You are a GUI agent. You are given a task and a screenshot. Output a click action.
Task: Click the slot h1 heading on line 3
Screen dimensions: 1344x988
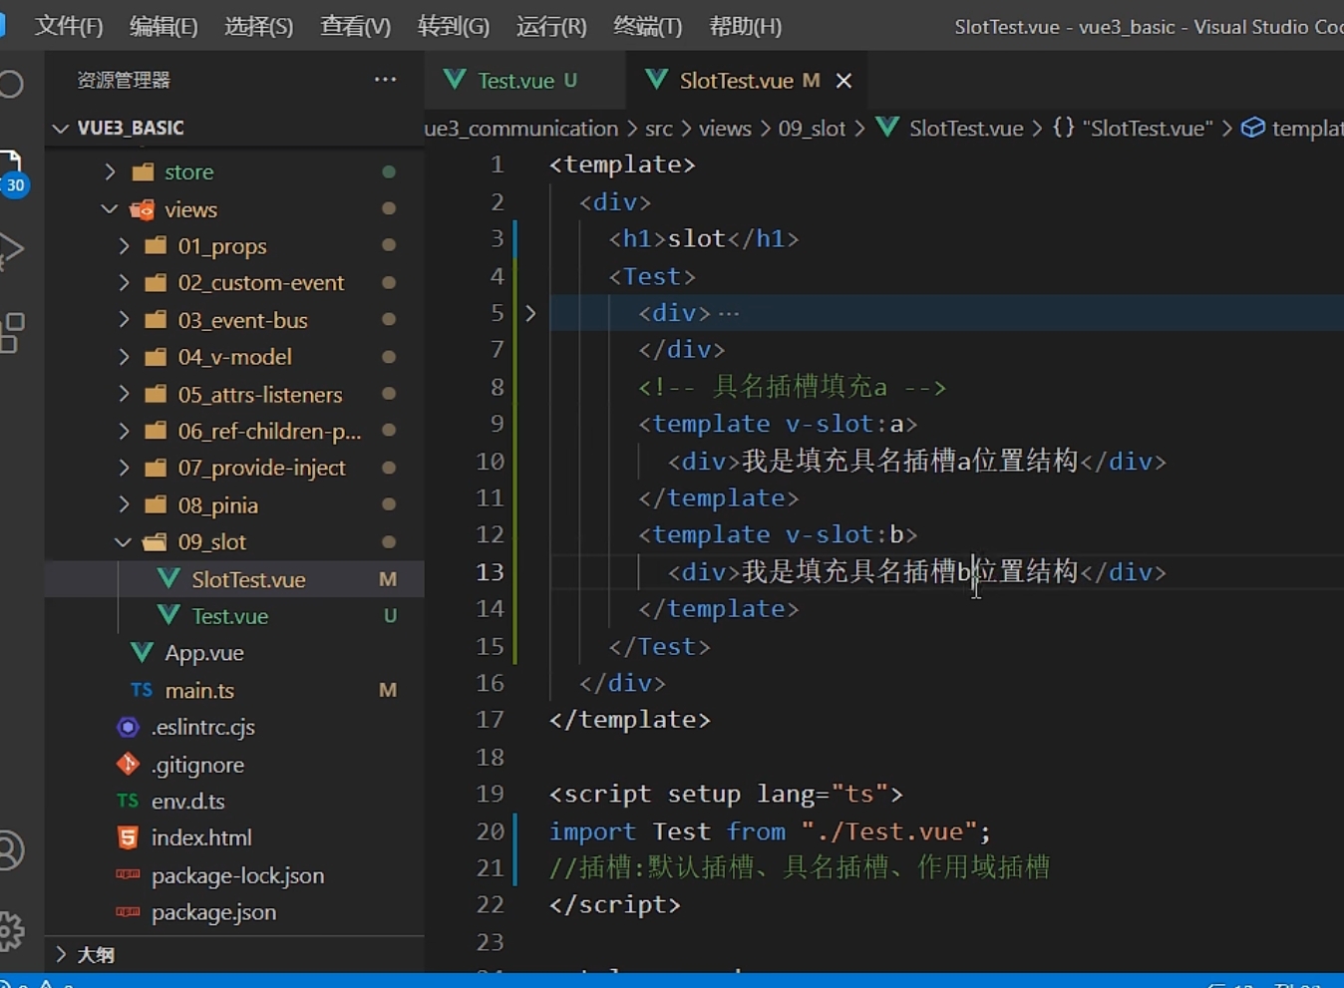click(704, 238)
